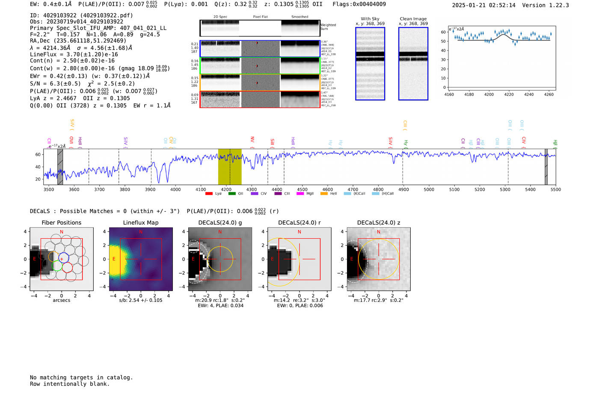Click the red Lyα legend swatch
Image resolution: width=599 pixels, height=407 pixels.
pos(209,193)
